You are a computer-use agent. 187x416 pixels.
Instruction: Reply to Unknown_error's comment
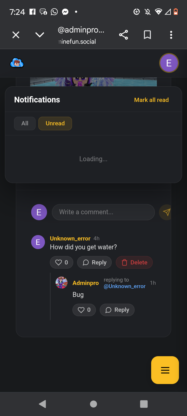coord(94,262)
